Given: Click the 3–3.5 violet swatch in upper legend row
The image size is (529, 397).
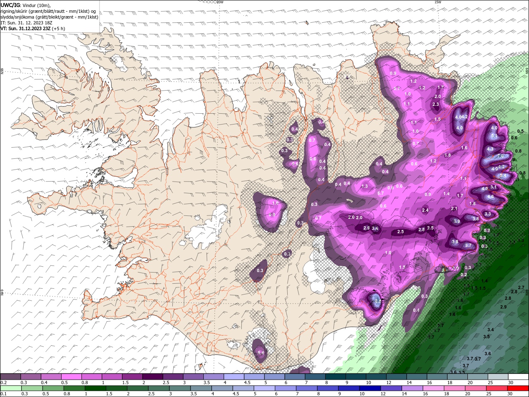Looking at the screenshot, I should click(x=193, y=377).
